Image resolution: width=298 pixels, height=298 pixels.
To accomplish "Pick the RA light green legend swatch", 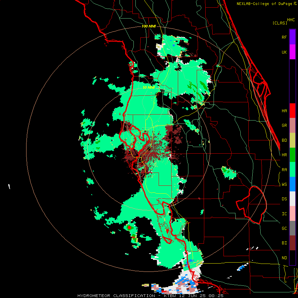I will coord(292,170).
